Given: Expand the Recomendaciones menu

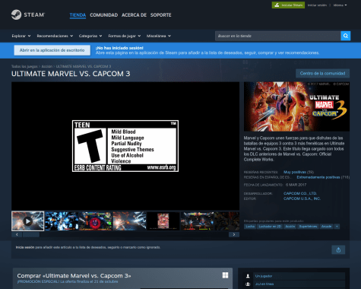Looking at the screenshot, I should click(x=55, y=36).
